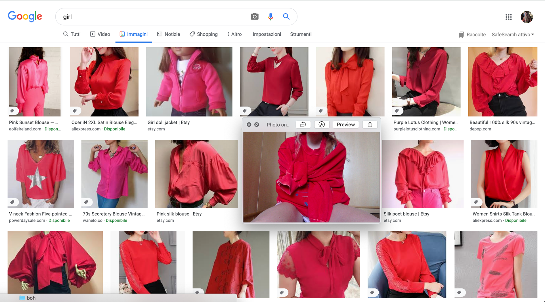
Task: Click the Photo on... title in Quick Look
Action: click(x=278, y=125)
